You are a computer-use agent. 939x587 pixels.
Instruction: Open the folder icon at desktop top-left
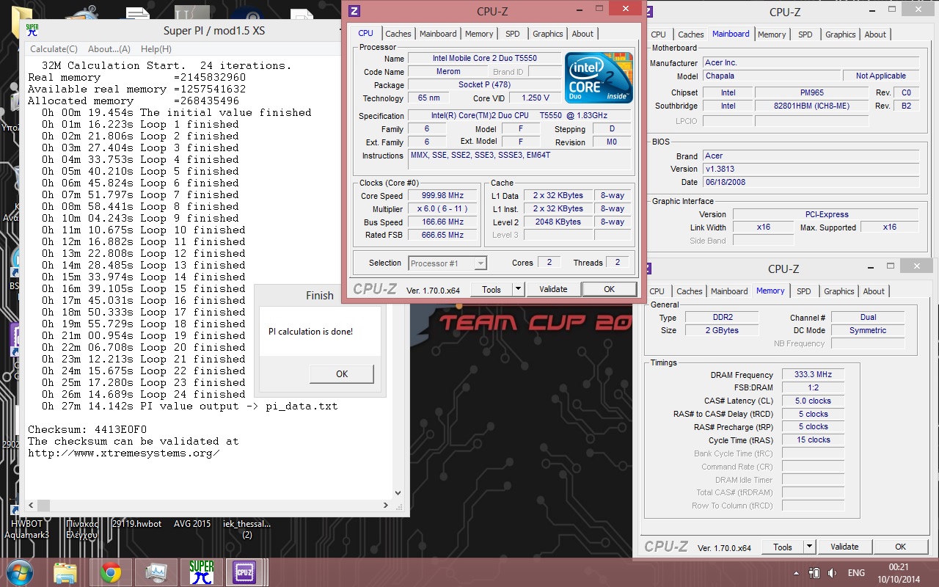click(x=21, y=22)
